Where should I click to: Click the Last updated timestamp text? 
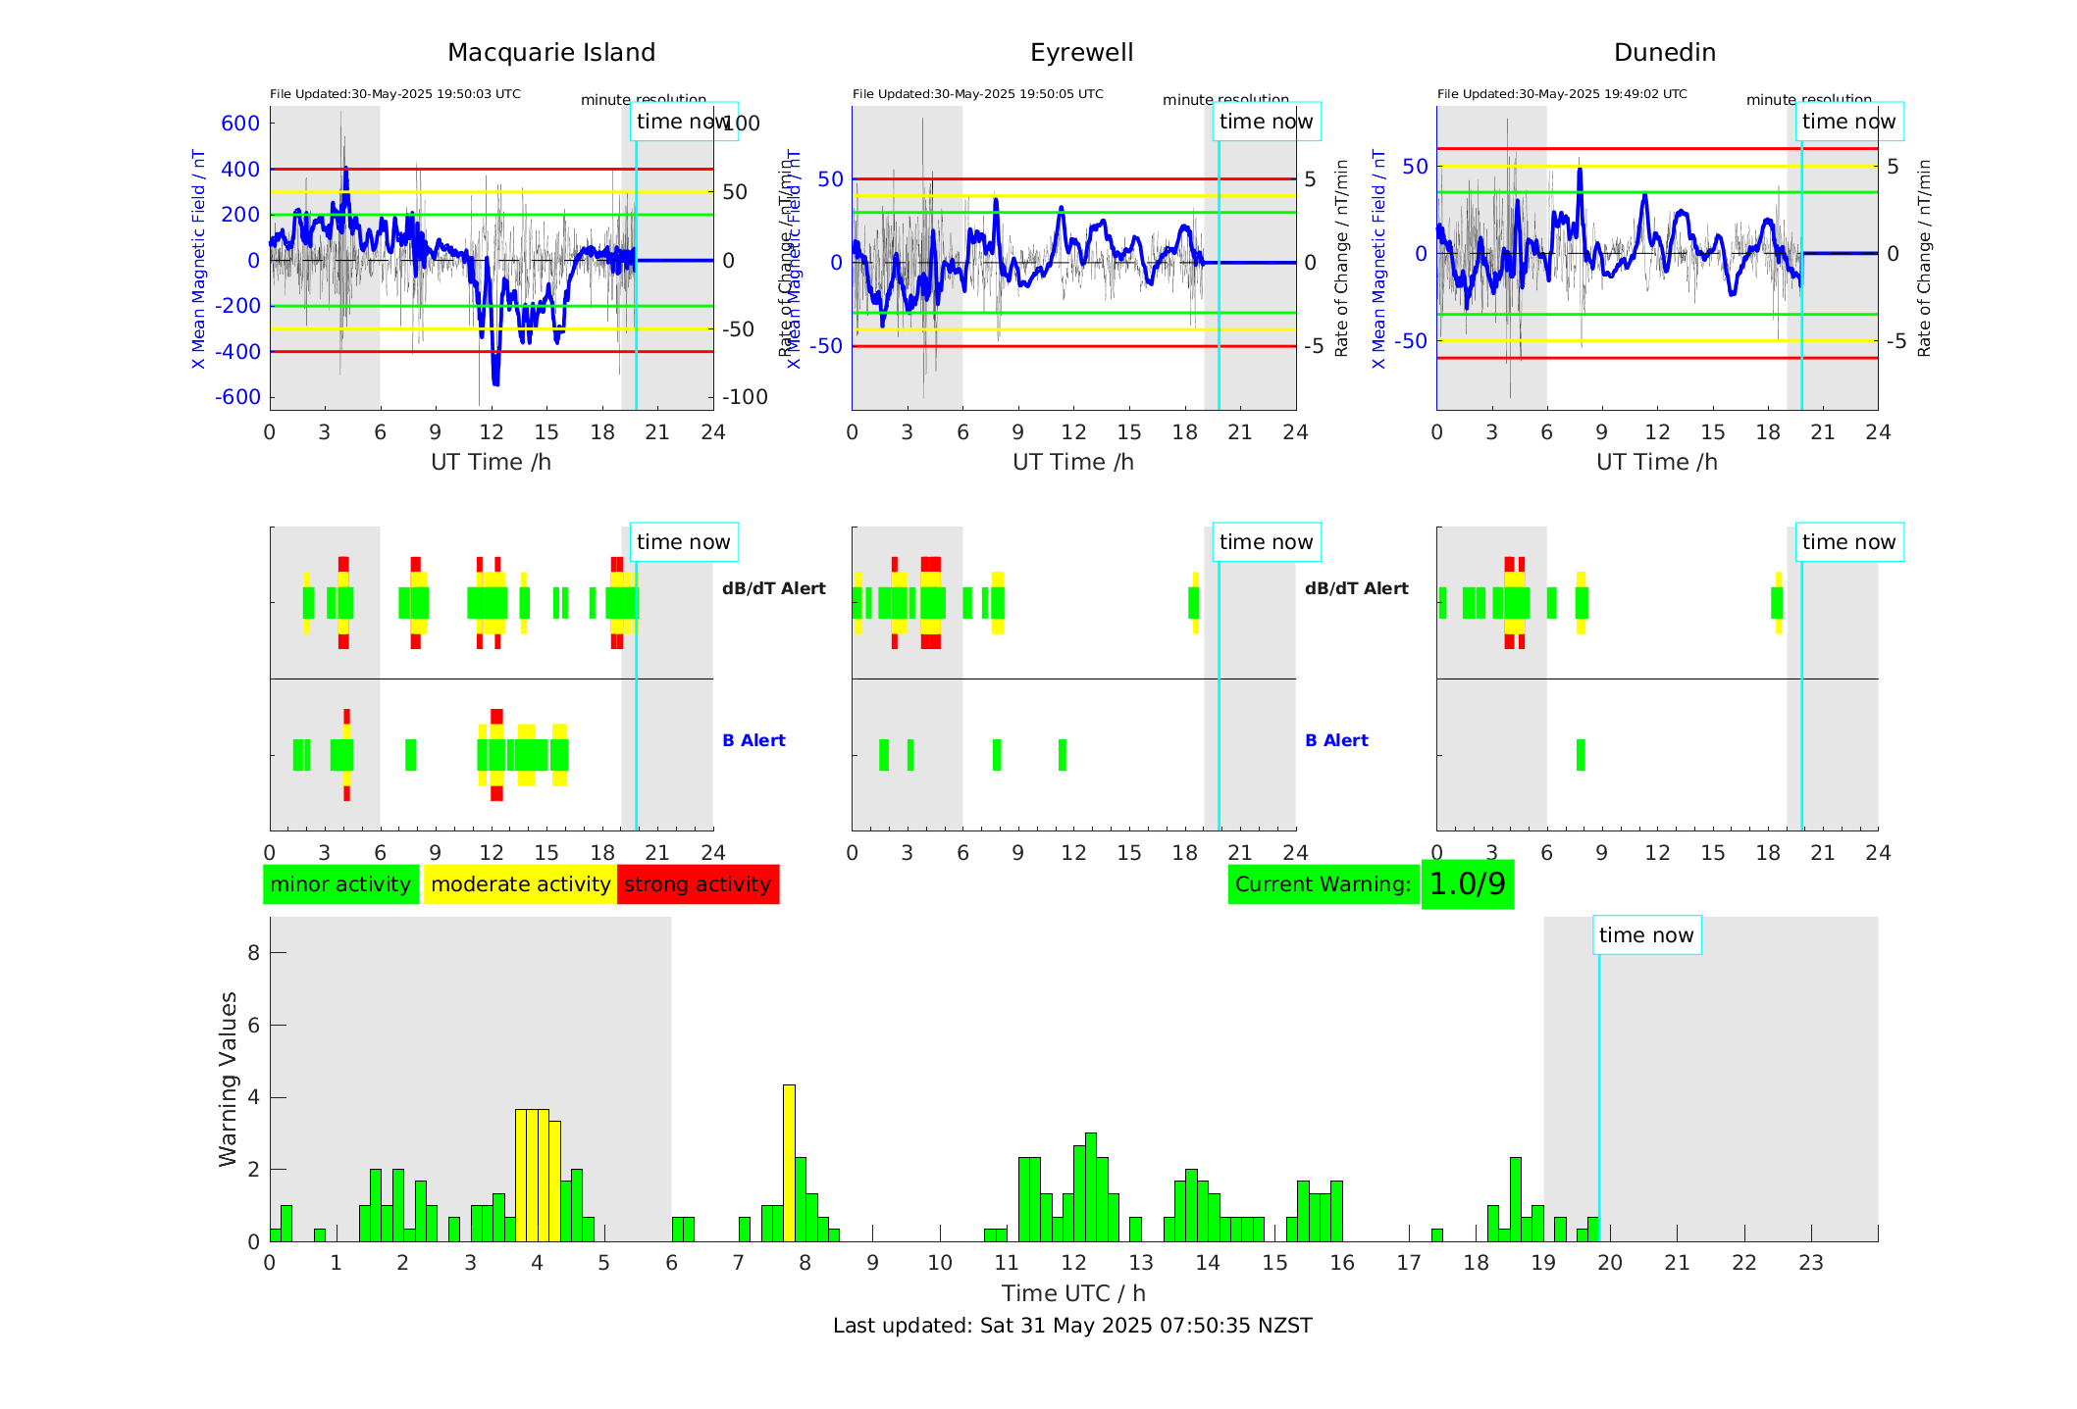(1071, 1326)
